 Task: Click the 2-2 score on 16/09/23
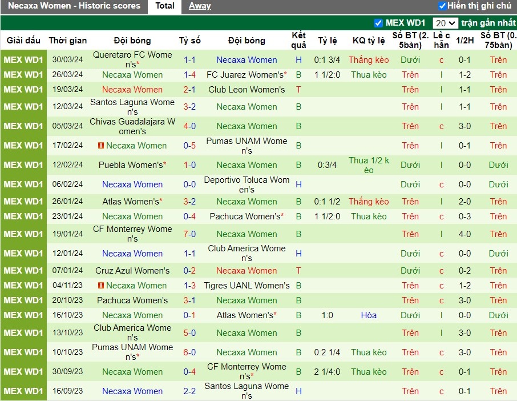[189, 391]
